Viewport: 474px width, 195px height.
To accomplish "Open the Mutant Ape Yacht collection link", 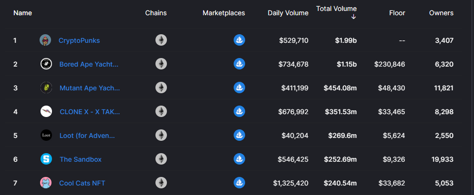I will (90, 88).
